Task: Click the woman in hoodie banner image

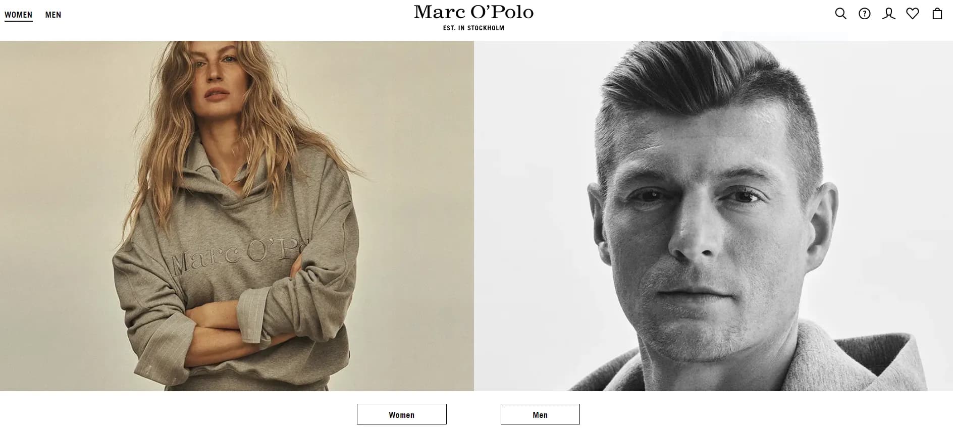Action: (x=237, y=216)
